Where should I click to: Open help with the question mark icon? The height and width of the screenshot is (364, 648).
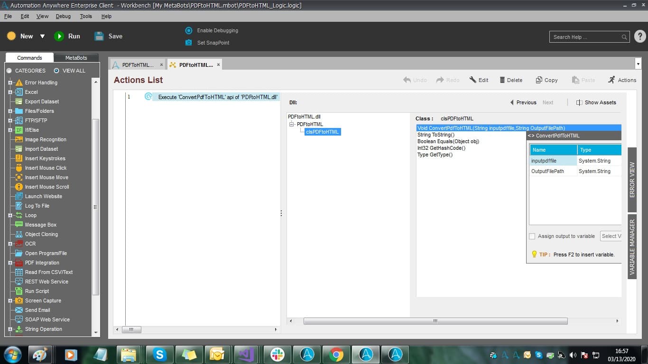640,36
